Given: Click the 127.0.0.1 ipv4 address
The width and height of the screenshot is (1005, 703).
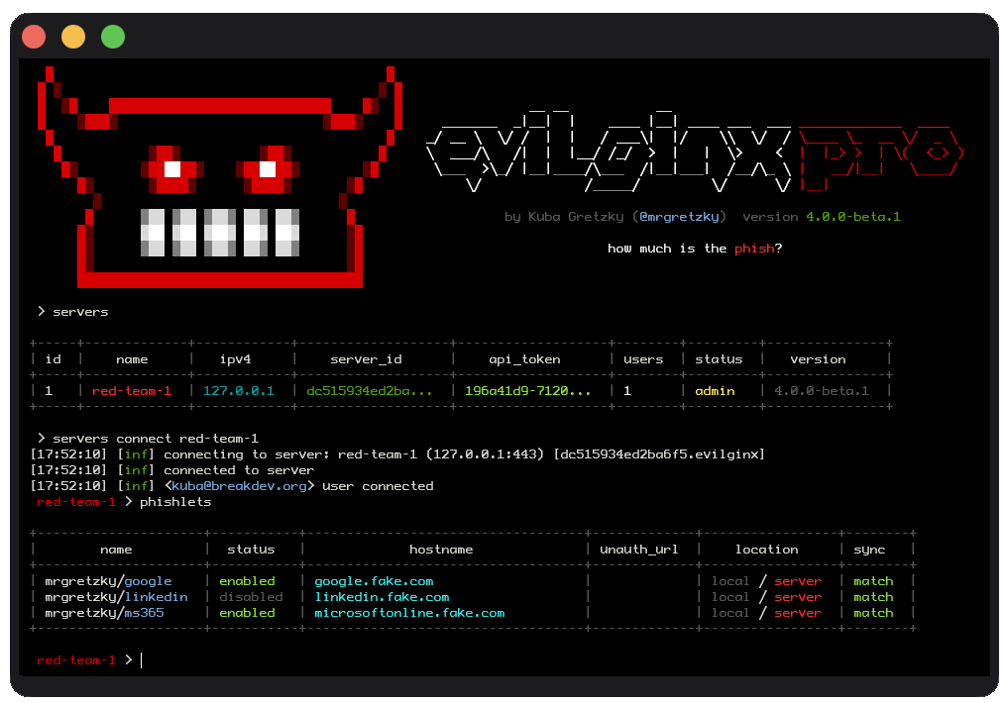Looking at the screenshot, I should coord(238,390).
